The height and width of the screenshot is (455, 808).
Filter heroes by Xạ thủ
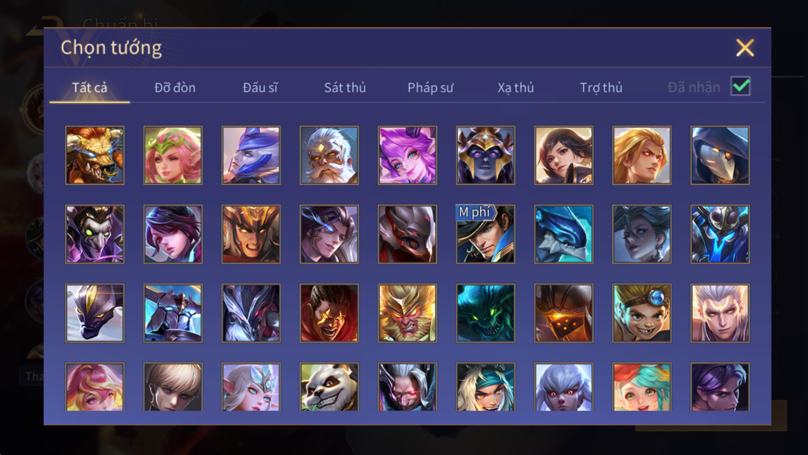click(515, 87)
